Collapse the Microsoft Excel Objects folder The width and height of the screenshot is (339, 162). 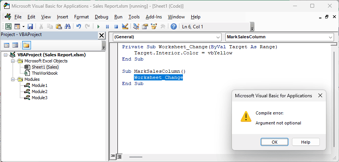[x=13, y=61]
